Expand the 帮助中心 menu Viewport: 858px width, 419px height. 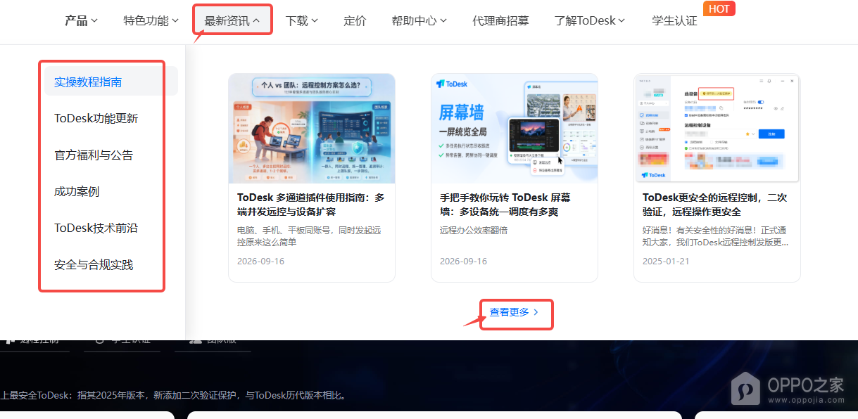pos(419,20)
